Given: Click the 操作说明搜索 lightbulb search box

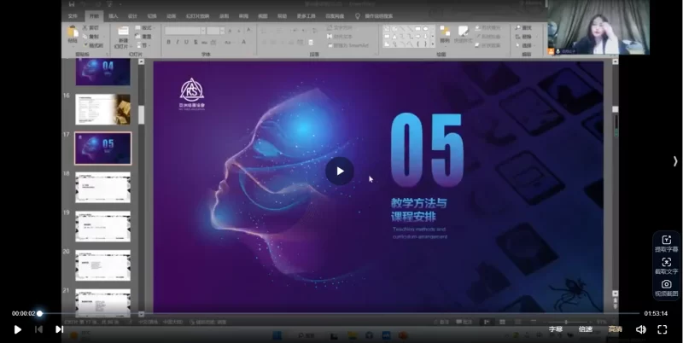Looking at the screenshot, I should 374,16.
